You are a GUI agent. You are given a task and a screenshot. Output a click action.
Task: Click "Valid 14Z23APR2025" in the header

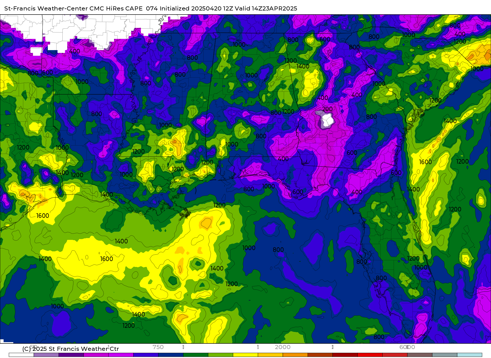pos(266,8)
